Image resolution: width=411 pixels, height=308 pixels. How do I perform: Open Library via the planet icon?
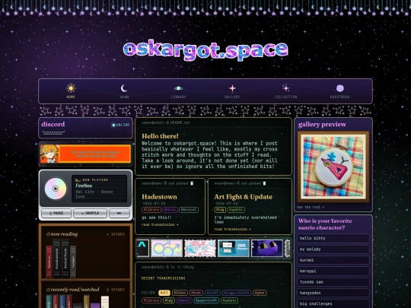click(x=179, y=88)
